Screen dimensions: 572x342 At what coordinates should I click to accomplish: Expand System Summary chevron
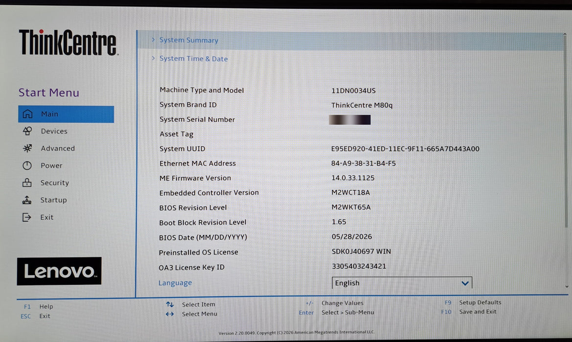coord(153,40)
